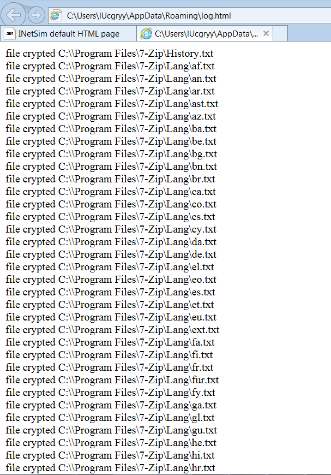This screenshot has width=331, height=475.
Task: Click the Lang\gu.txt crypted line
Action: (111, 430)
